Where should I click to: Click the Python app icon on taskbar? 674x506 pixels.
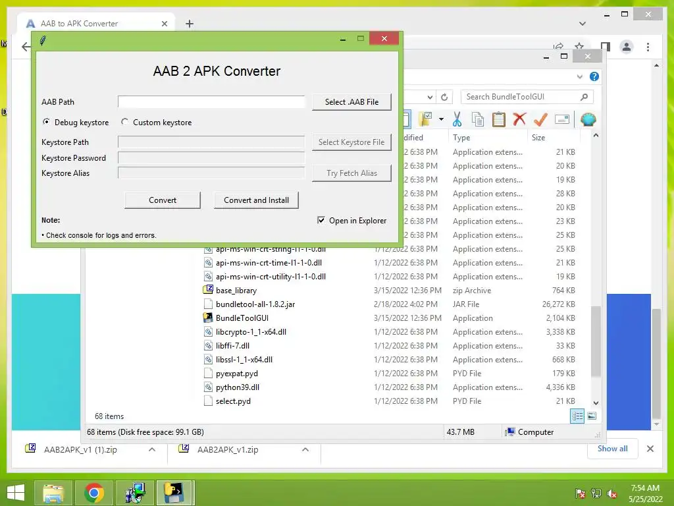(x=175, y=492)
